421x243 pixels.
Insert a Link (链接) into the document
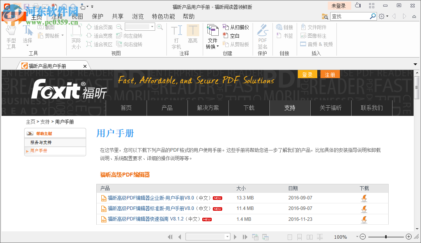[x=284, y=27]
